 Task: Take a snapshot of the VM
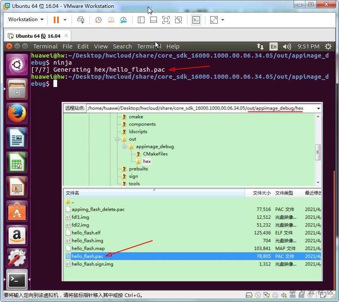(x=99, y=20)
